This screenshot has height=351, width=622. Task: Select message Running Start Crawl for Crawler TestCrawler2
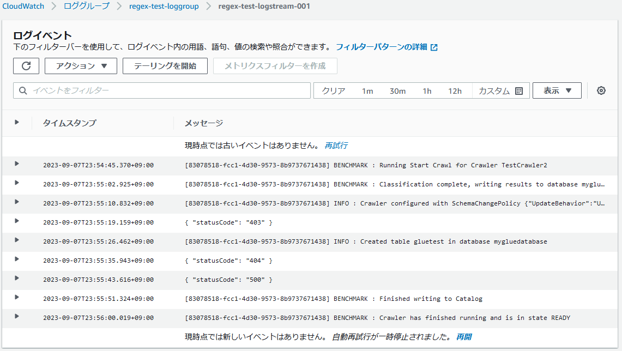click(366, 165)
